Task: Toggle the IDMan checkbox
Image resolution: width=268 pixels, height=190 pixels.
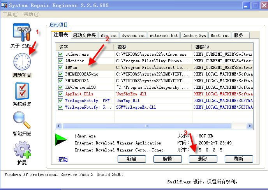Action: point(60,67)
